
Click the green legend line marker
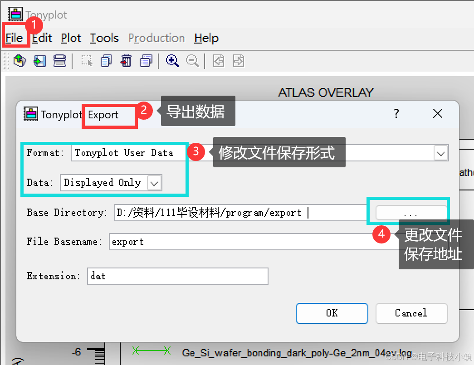click(x=151, y=351)
